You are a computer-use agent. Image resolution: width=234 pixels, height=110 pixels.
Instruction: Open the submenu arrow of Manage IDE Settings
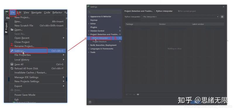[x=63, y=77]
